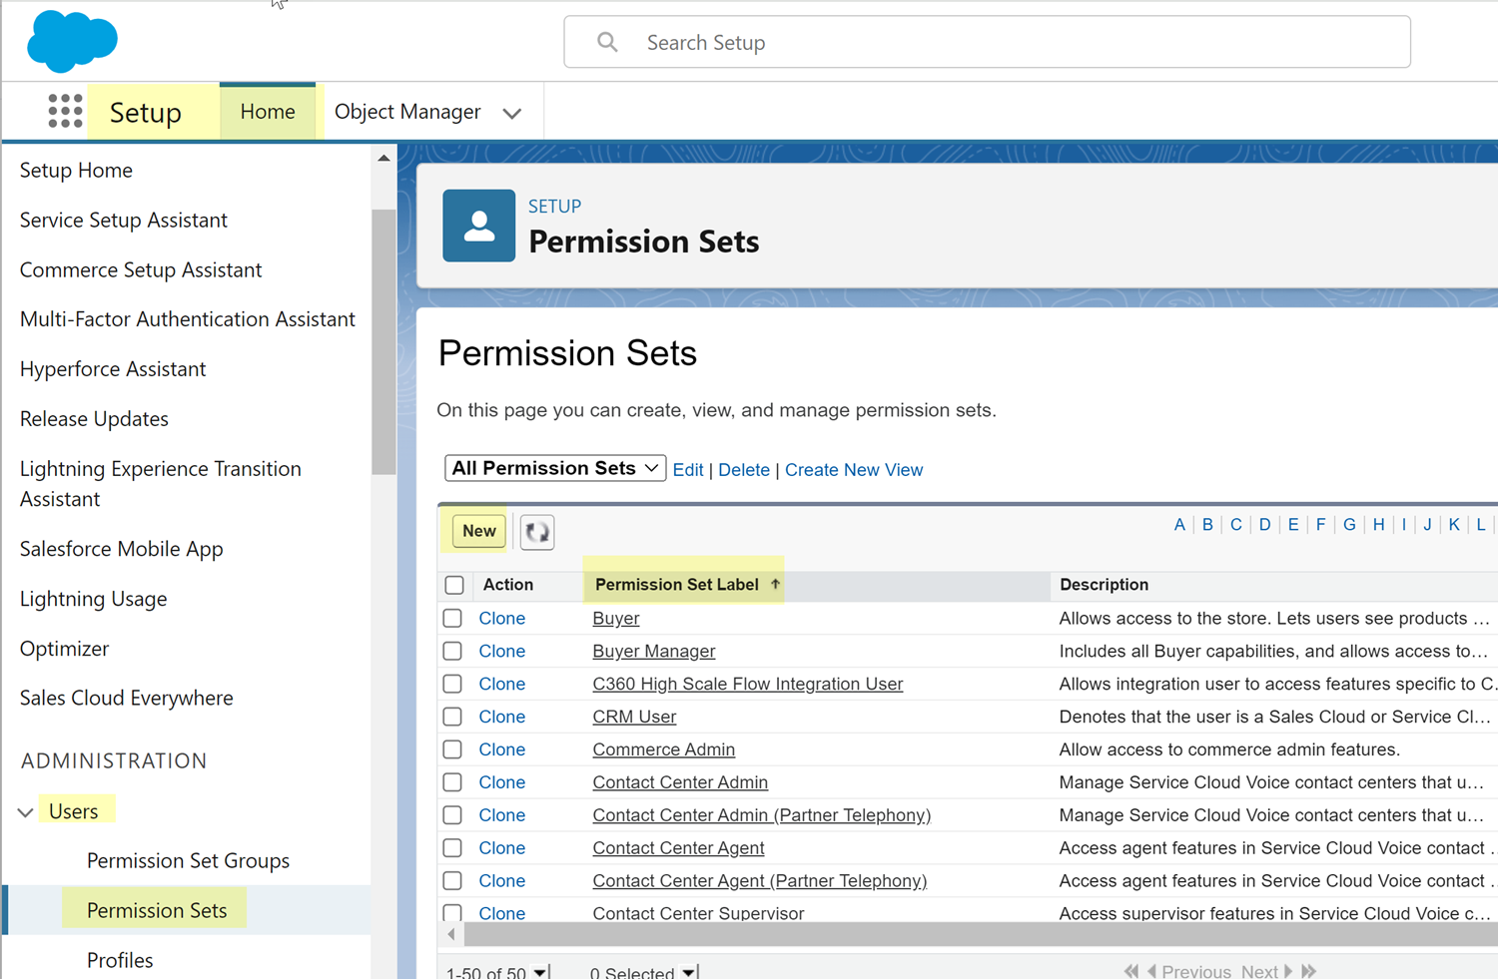This screenshot has width=1498, height=980.
Task: Tick the select-all checkbox in table header
Action: click(x=454, y=585)
